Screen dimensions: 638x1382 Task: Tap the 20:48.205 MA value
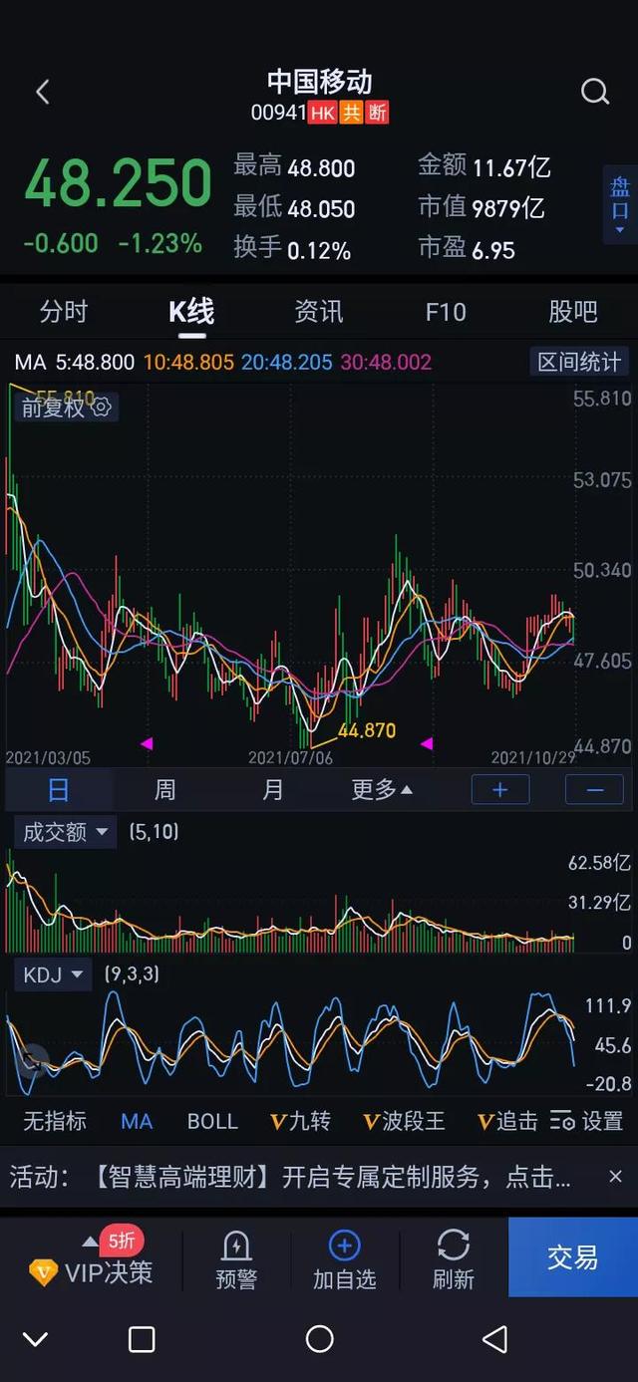click(x=286, y=362)
